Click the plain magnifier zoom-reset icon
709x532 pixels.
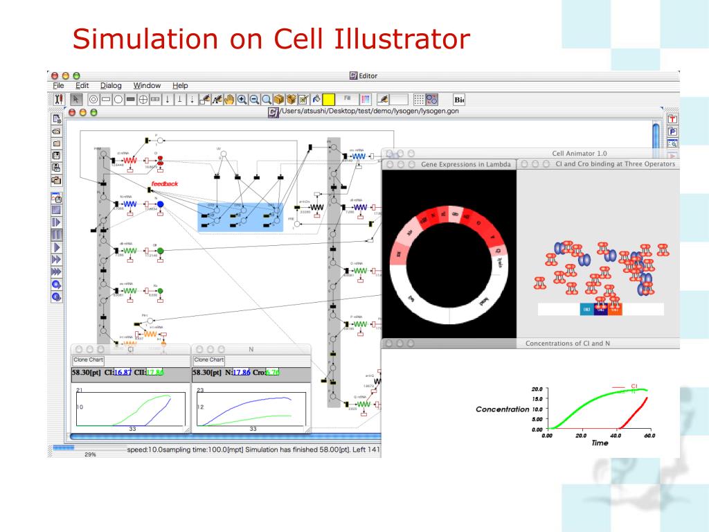[267, 100]
